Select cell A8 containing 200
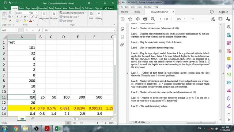234x132 pixels. click(x=22, y=81)
